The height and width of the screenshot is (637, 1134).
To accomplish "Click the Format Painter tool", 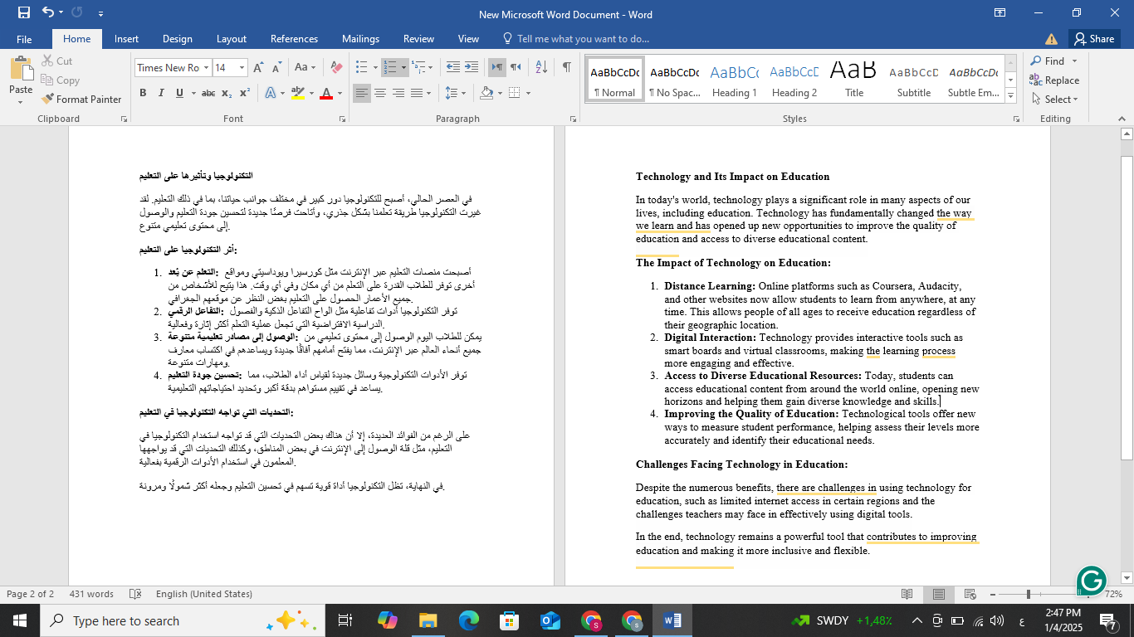I will tap(81, 99).
